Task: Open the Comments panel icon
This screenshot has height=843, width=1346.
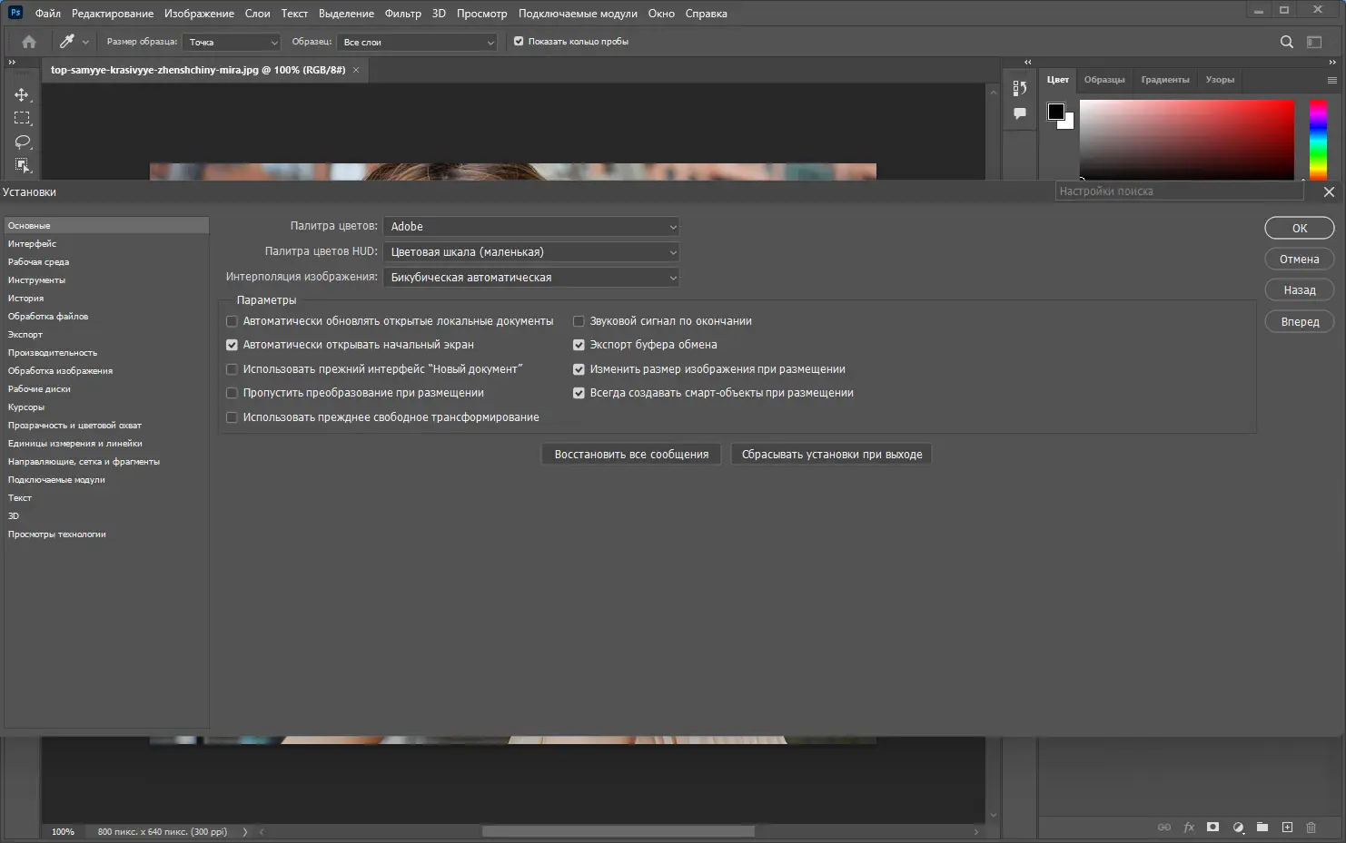Action: click(x=1020, y=113)
